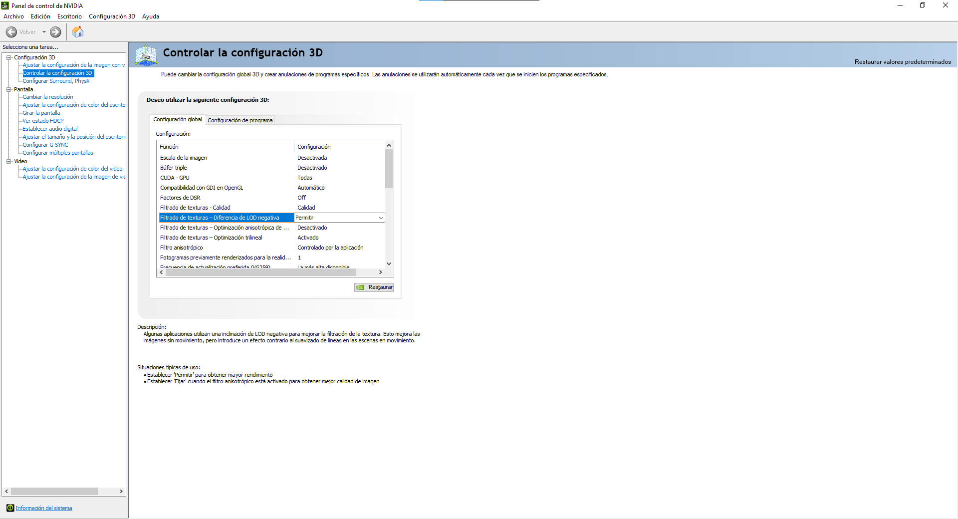Click the Configuración column header
Viewport: 958px width, 519px height.
[340, 147]
